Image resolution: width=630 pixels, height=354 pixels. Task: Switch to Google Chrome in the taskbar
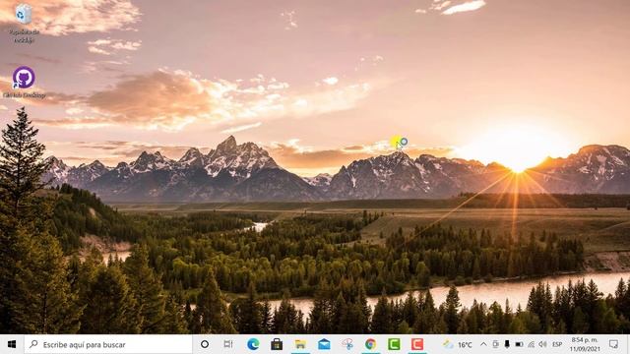tap(370, 344)
